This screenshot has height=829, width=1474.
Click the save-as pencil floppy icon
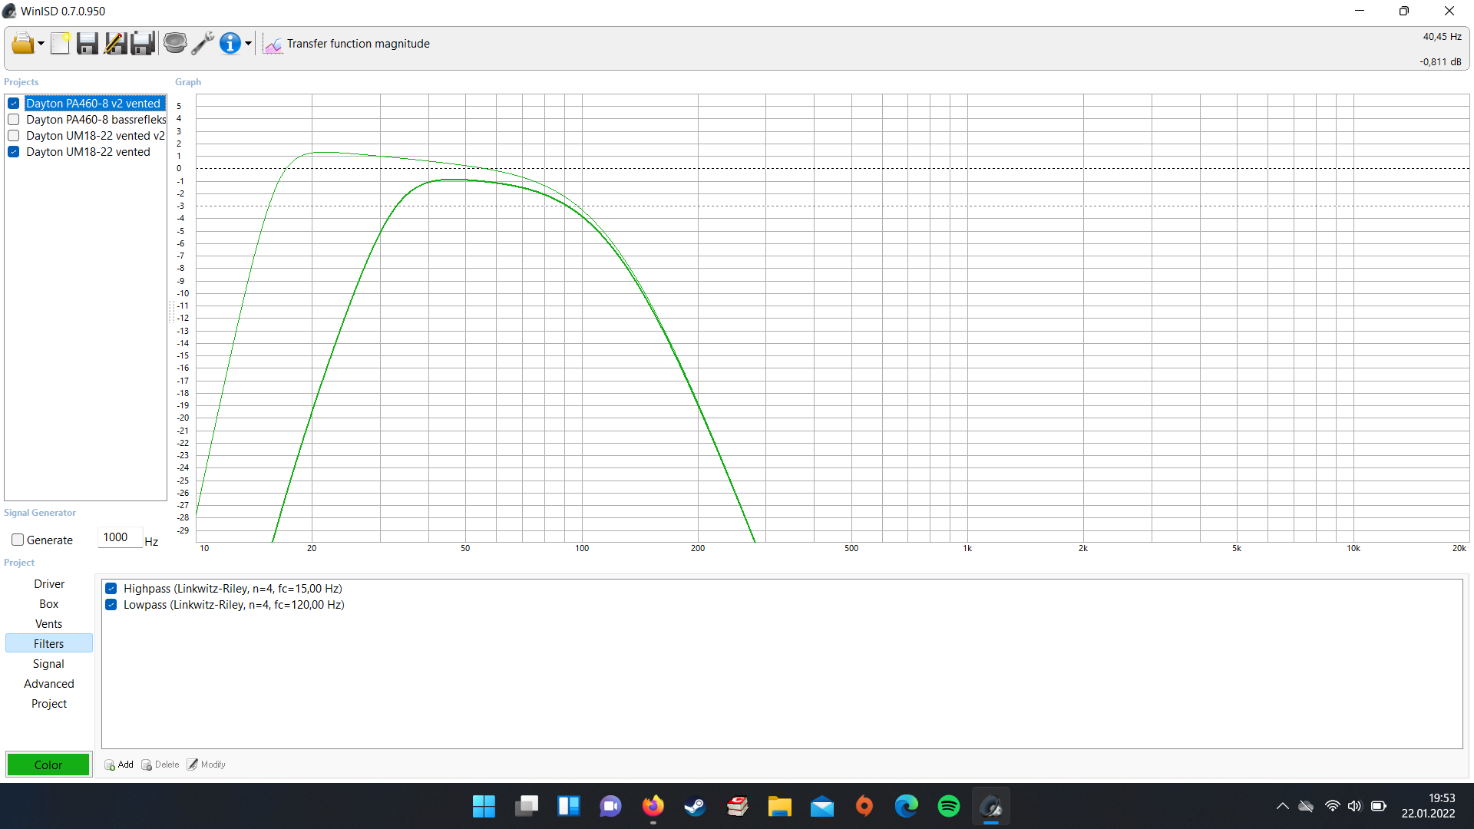point(115,43)
